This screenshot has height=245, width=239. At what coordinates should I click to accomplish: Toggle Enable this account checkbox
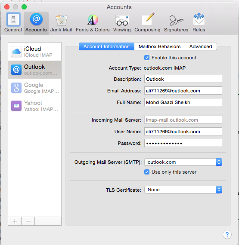pyautogui.click(x=147, y=58)
